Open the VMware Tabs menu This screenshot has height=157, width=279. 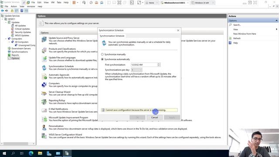59,3
